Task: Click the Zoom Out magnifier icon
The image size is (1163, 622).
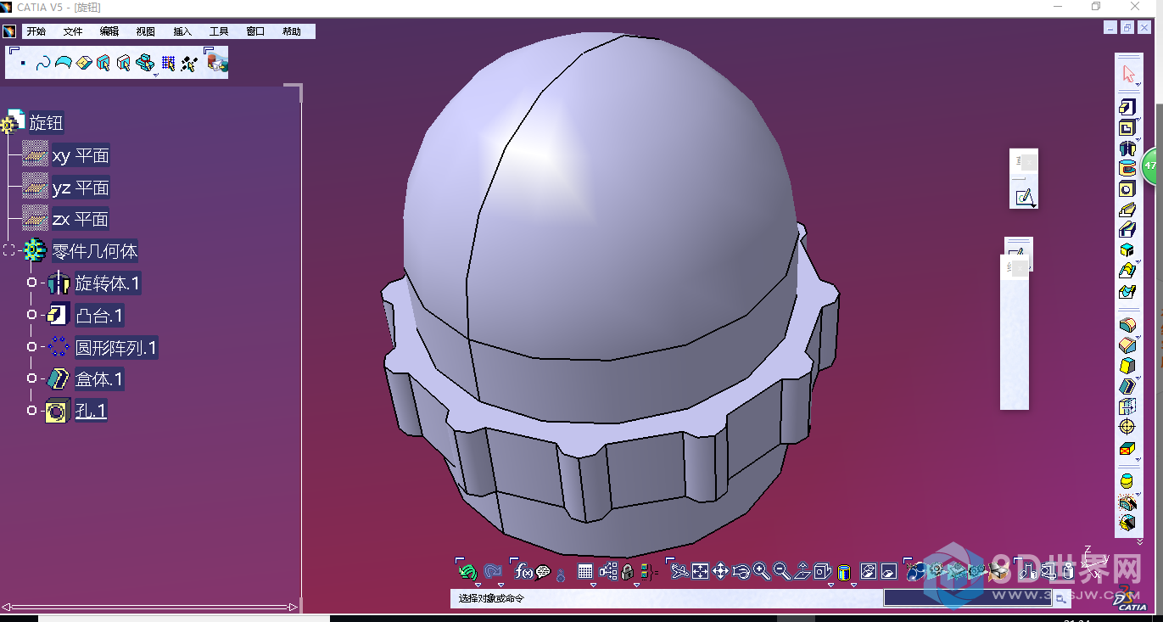Action: pyautogui.click(x=781, y=572)
